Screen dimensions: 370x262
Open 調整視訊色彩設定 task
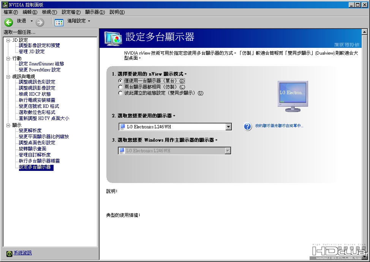(37, 82)
